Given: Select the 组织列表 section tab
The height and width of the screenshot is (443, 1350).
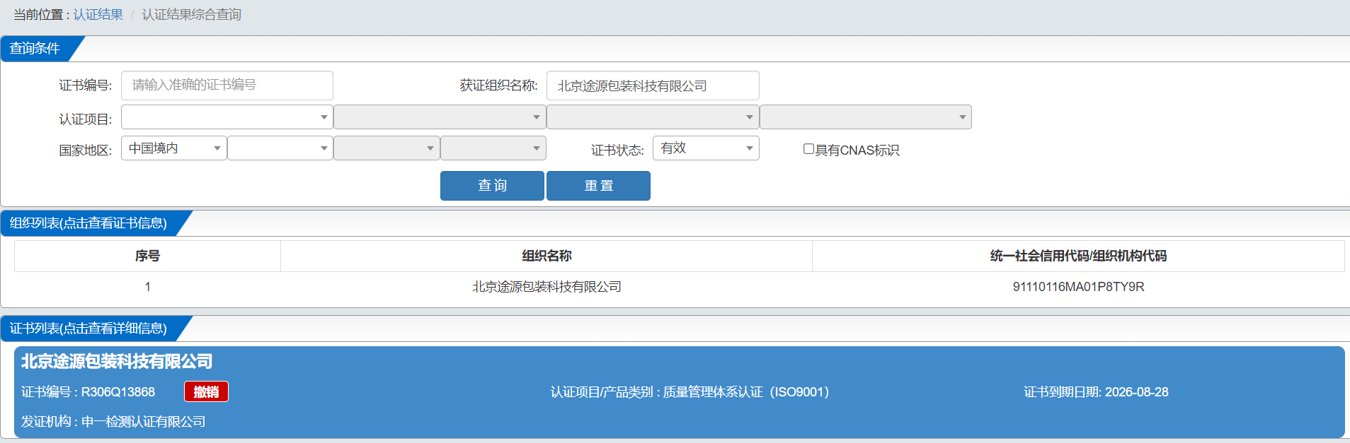Looking at the screenshot, I should (89, 223).
